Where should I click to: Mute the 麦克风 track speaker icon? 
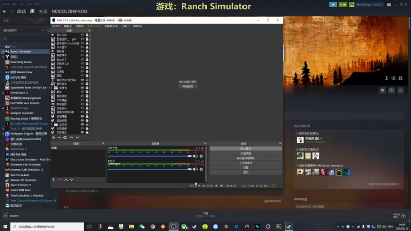(x=195, y=169)
